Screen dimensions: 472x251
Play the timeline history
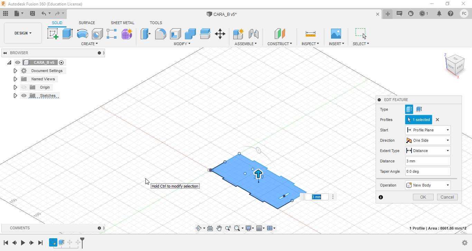point(23,243)
